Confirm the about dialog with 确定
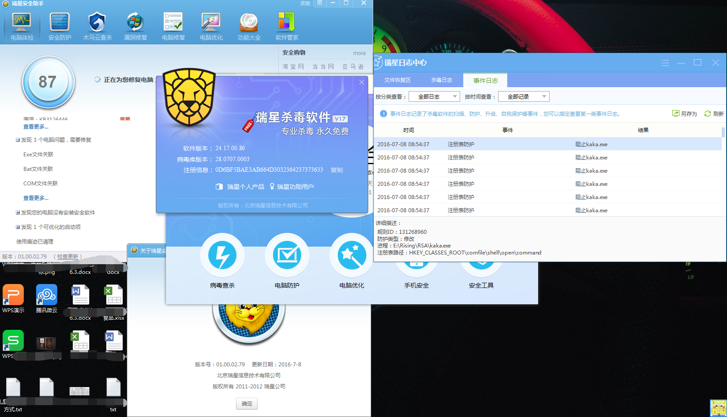Image resolution: width=727 pixels, height=417 pixels. pos(247,404)
